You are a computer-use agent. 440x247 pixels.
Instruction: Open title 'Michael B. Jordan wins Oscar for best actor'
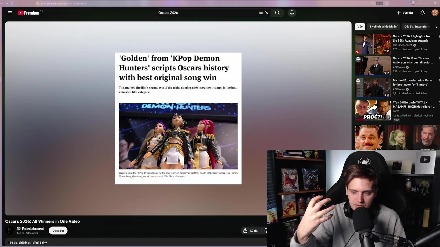(413, 82)
